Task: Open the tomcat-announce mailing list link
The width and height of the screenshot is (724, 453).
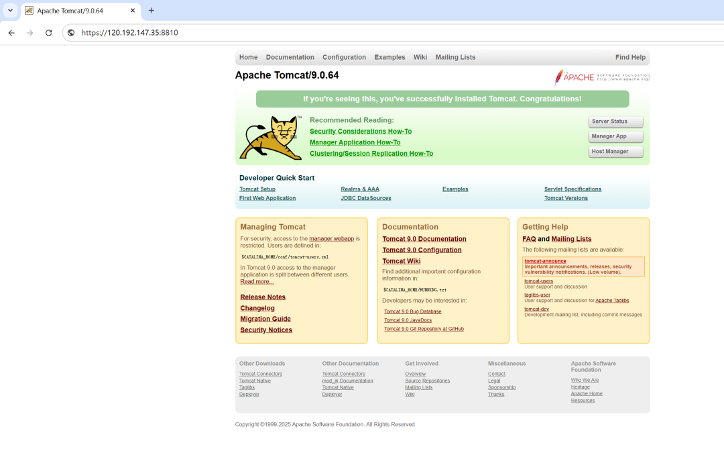Action: (x=545, y=261)
